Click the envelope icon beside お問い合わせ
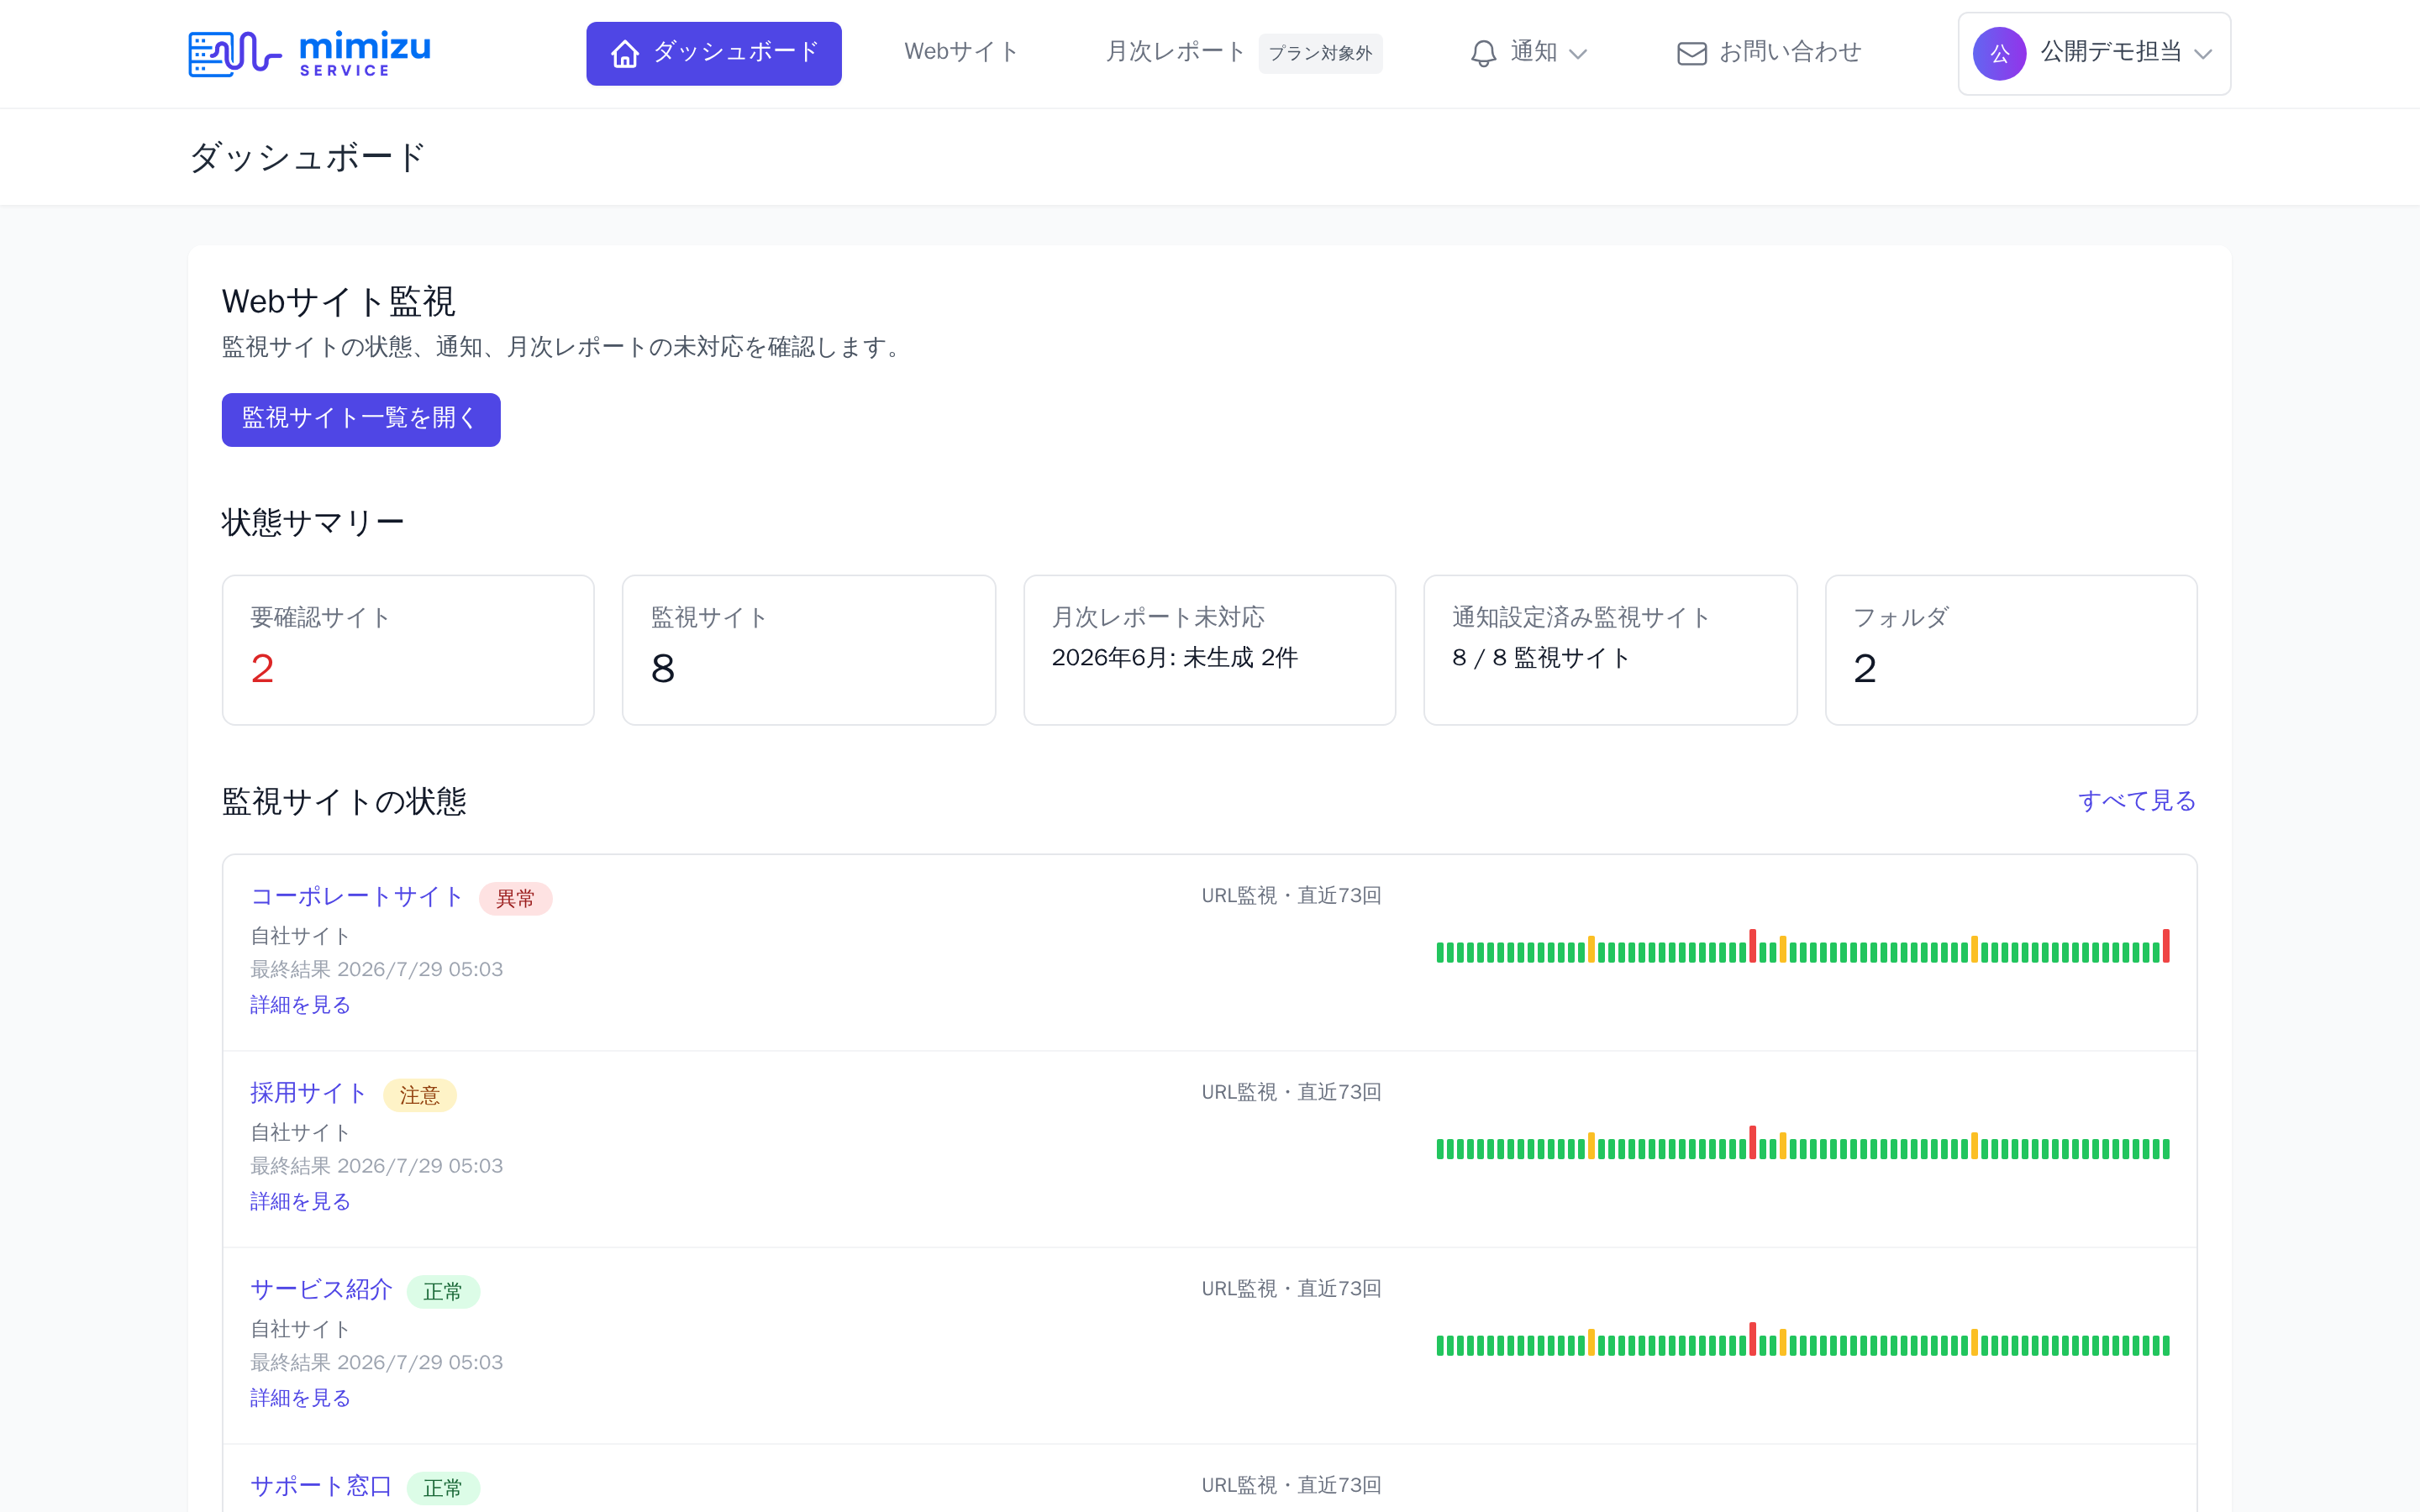 (1691, 53)
